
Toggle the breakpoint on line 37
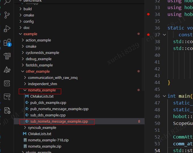click(148, 35)
